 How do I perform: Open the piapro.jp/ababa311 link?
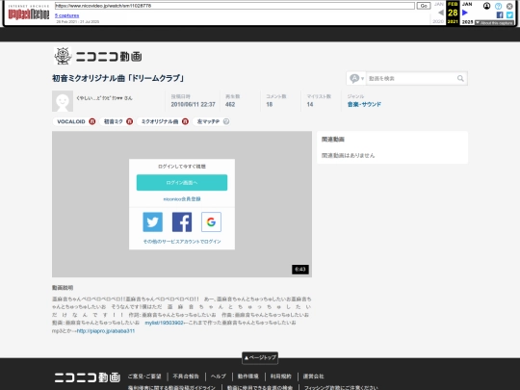[x=106, y=330]
